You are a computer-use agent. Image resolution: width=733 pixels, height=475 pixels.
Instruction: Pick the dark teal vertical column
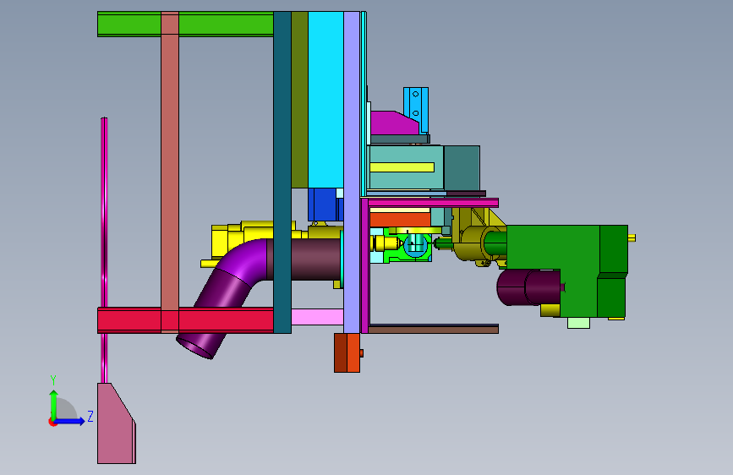point(282,172)
